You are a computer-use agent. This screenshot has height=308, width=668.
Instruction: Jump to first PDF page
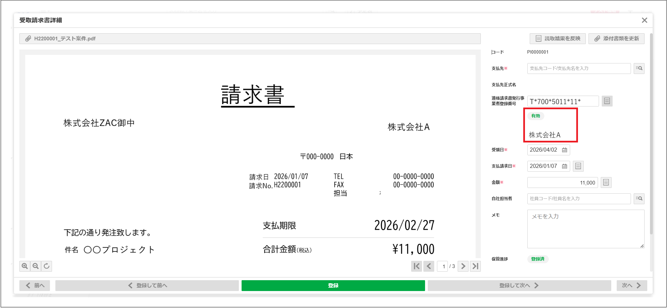pos(417,266)
